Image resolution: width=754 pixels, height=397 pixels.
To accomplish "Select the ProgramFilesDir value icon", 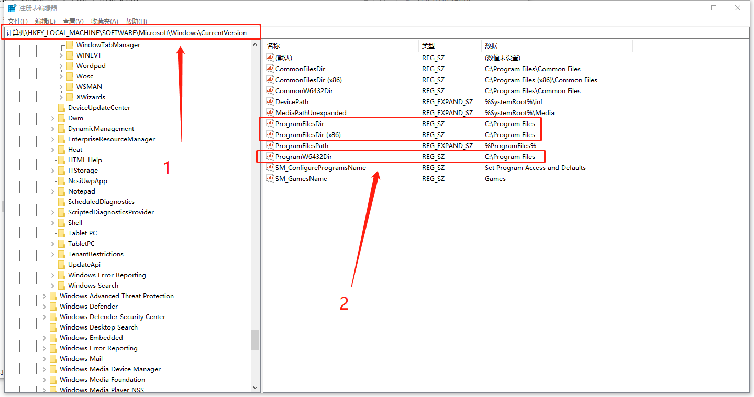I will (270, 123).
